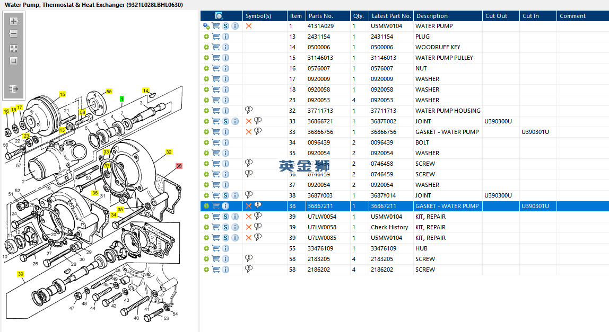Zoom in on the parts diagram
Viewport: 609px width, 332px height.
pos(14,21)
